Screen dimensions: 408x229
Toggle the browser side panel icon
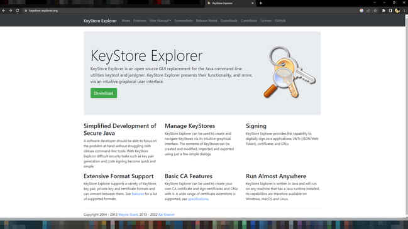point(390,11)
